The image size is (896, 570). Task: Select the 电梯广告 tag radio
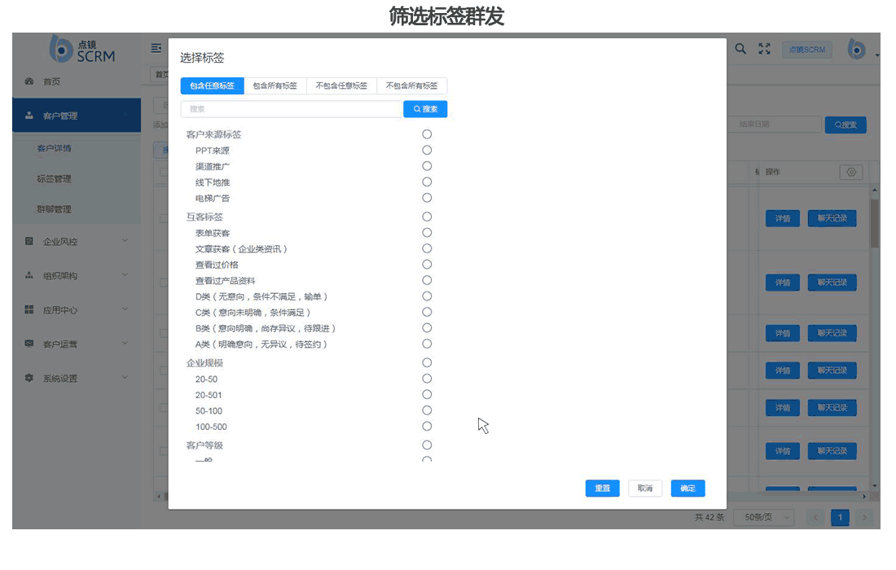click(427, 198)
